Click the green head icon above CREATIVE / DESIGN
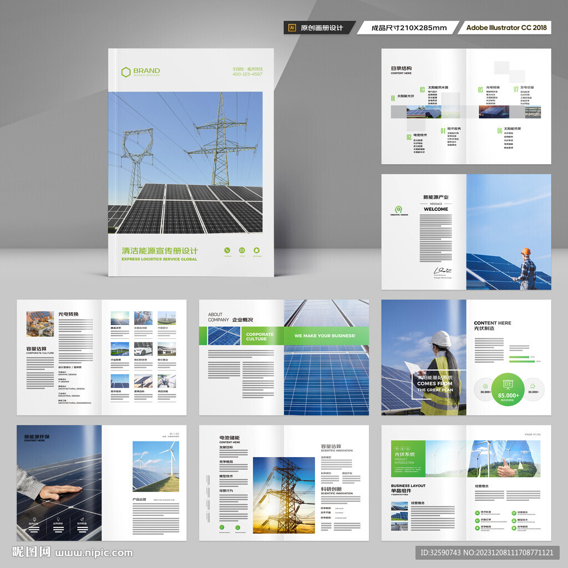568x568 pixels. pos(398,209)
